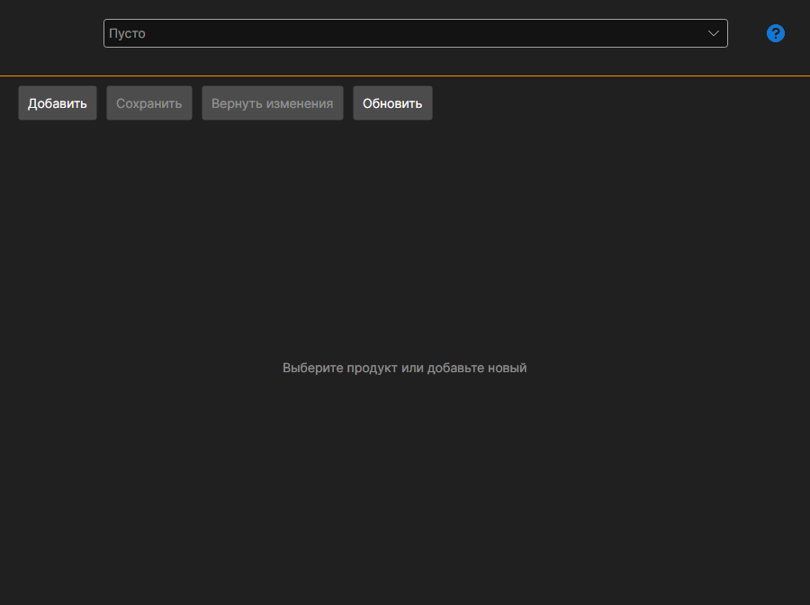Expand the product list with the down arrow
The width and height of the screenshot is (810, 605).
[x=714, y=33]
